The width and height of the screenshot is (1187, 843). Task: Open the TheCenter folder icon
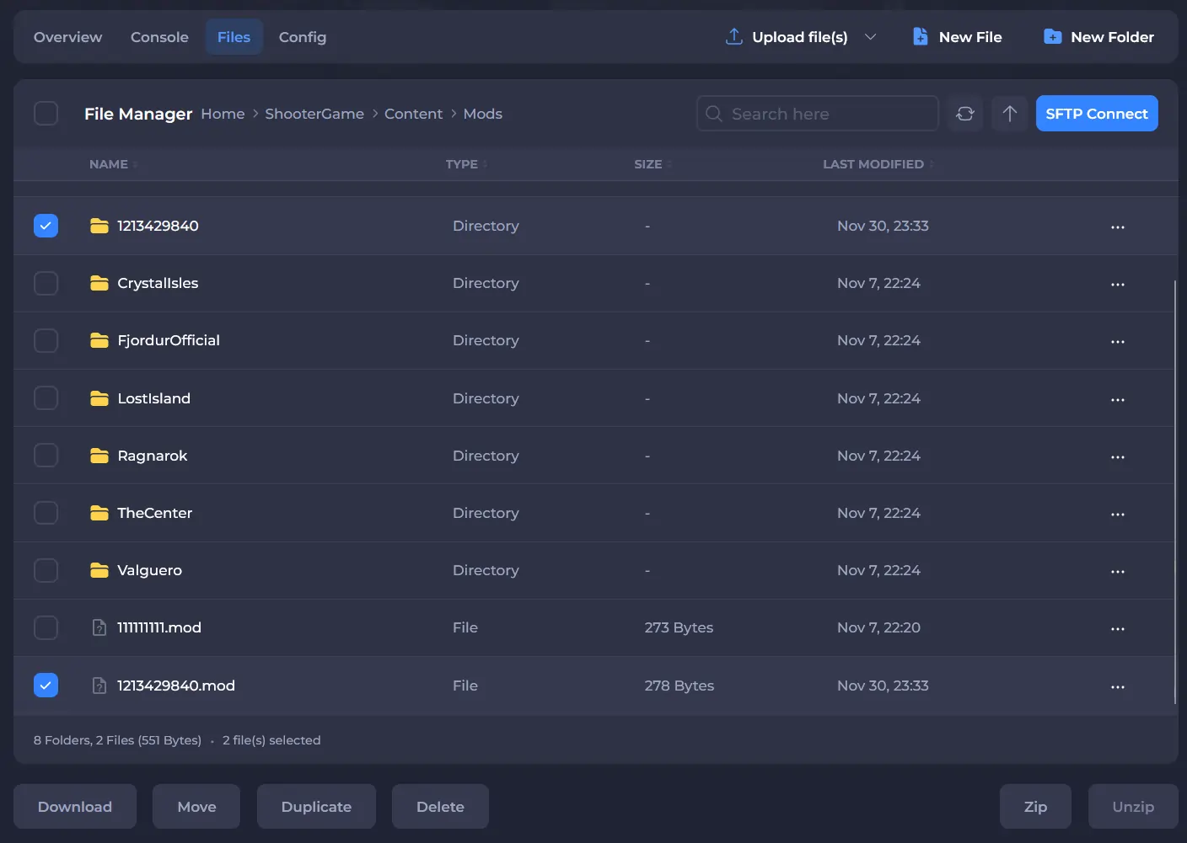(99, 513)
